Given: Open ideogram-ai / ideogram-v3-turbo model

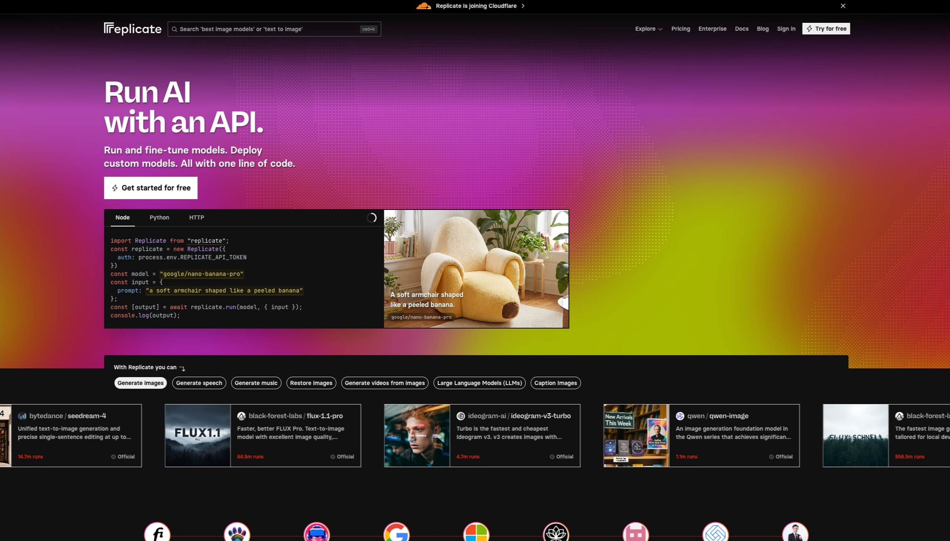Looking at the screenshot, I should tap(519, 416).
